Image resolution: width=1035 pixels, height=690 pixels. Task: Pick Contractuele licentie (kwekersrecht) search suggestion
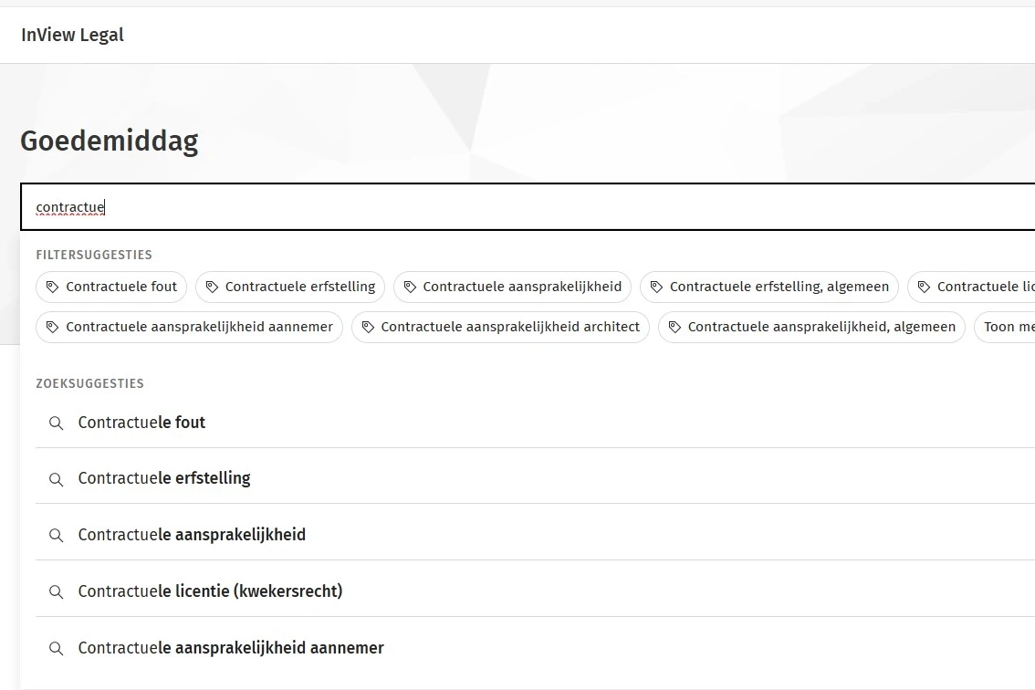pyautogui.click(x=210, y=591)
